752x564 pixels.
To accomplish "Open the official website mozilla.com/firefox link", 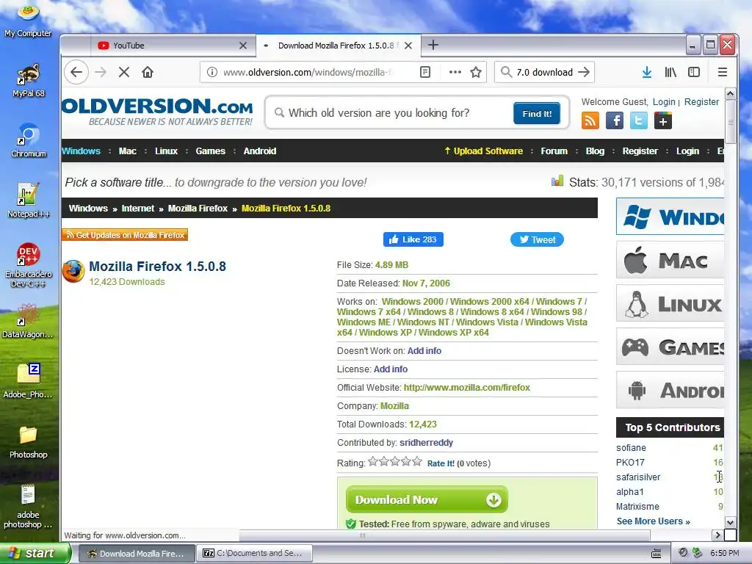I will (466, 388).
